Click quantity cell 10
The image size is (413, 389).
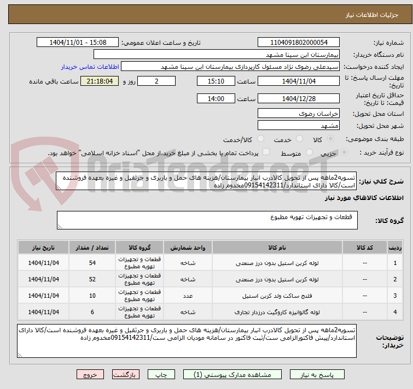click(x=92, y=296)
